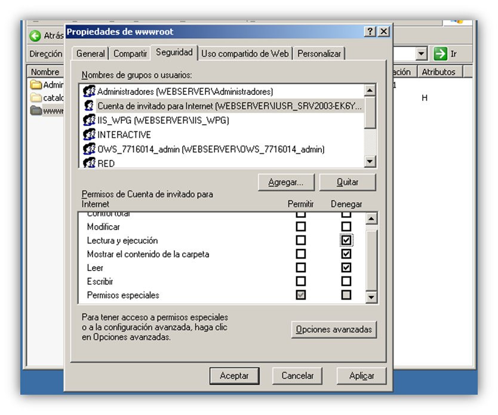Image resolution: width=498 pixels, height=415 pixels.
Task: Click the question mark help button in title bar
Action: click(x=370, y=32)
